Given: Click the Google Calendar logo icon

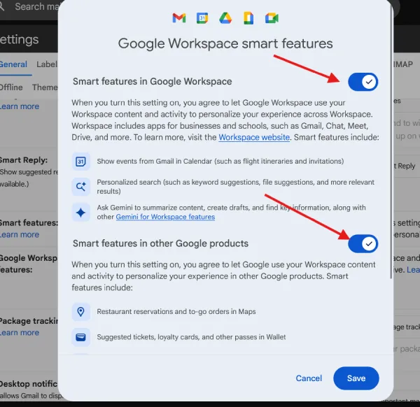Looking at the screenshot, I should coord(202,18).
